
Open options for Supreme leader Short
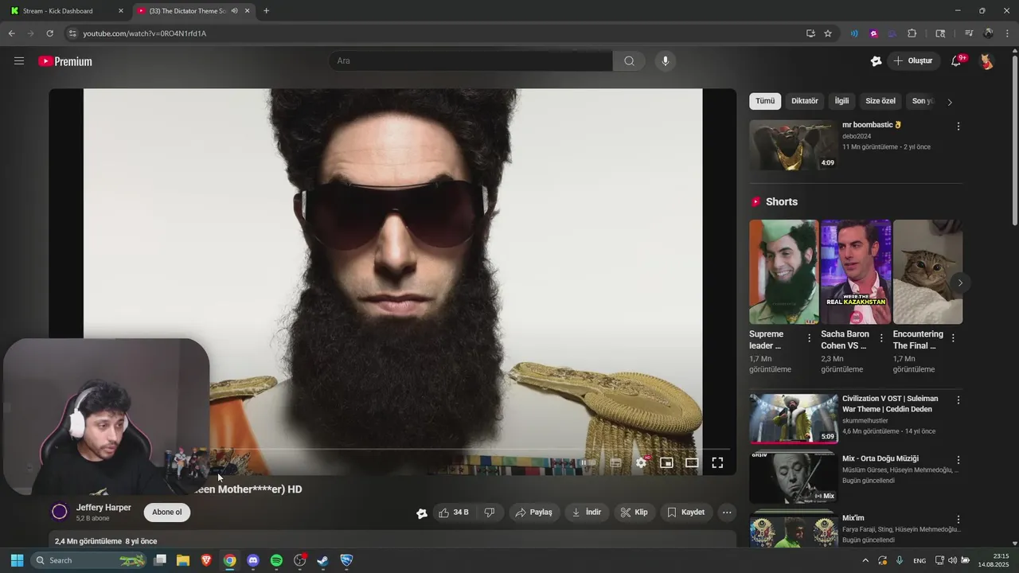click(810, 338)
